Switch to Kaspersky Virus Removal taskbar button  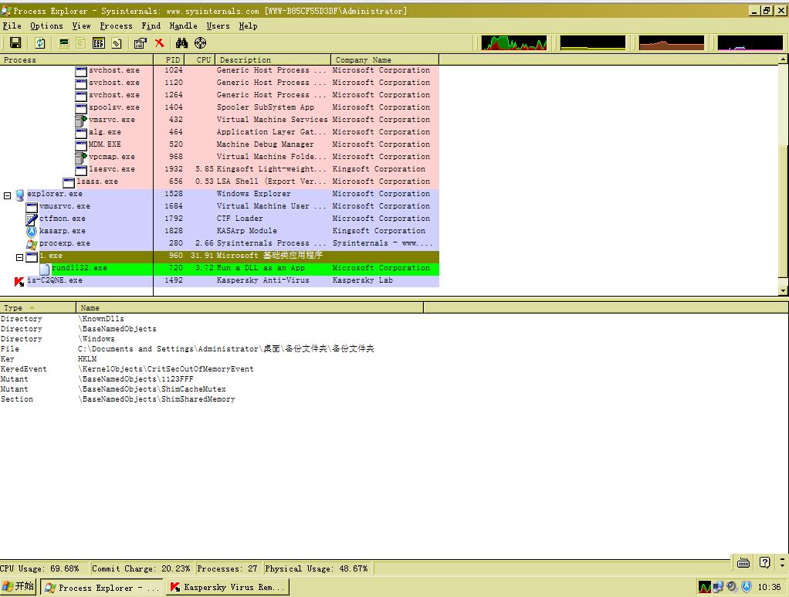(227, 587)
